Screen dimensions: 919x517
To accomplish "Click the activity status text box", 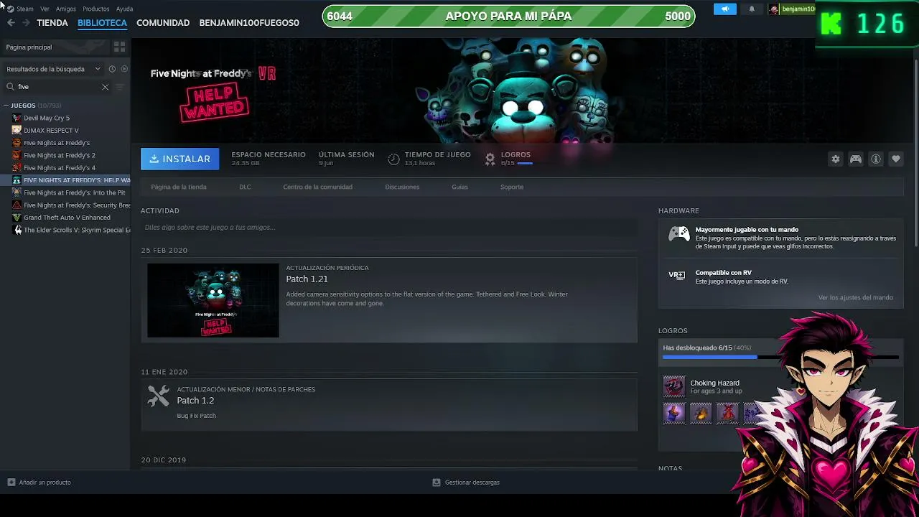I will (x=388, y=228).
